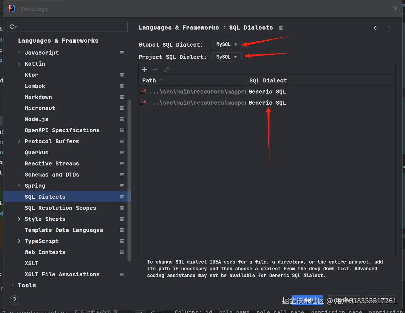This screenshot has height=313, width=405.
Task: Open the Global SQL Dialect dropdown
Action: [227, 45]
